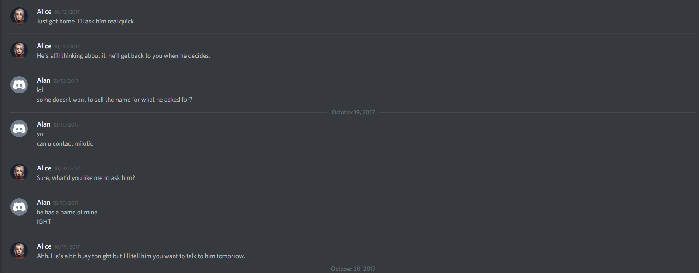Click the Alan username above 'he has a name of mine'
Viewport: 699px width, 273px height.
click(44, 203)
